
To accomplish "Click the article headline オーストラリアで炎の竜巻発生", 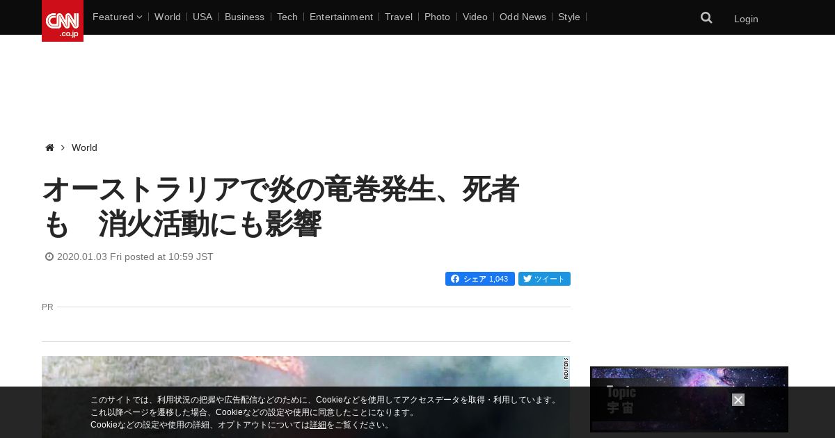I will coord(280,206).
